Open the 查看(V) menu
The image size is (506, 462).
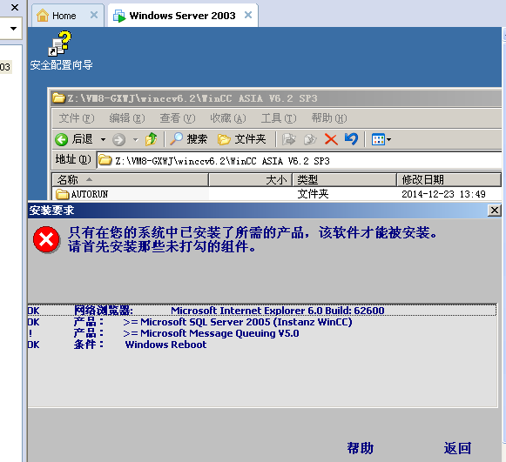178,118
